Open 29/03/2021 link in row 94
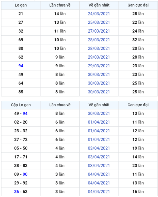The width and height of the screenshot is (158, 197). tap(99, 66)
